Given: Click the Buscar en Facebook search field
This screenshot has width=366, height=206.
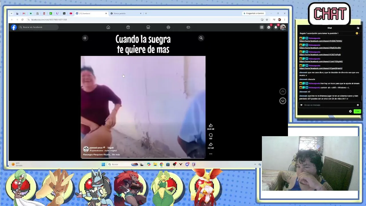Looking at the screenshot, I should pyautogui.click(x=38, y=27).
